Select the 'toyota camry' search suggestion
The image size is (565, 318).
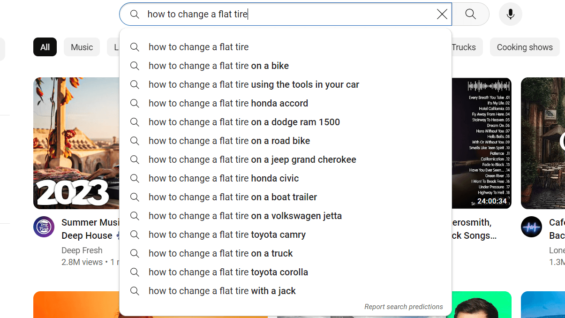tap(227, 235)
